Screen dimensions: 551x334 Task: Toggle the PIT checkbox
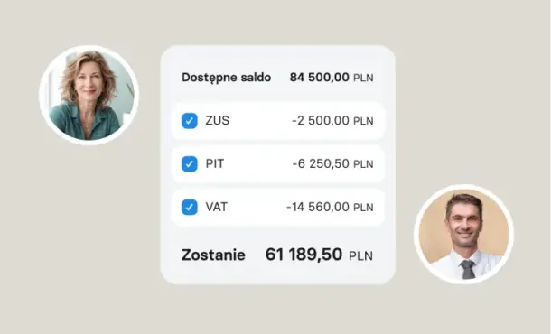point(190,164)
